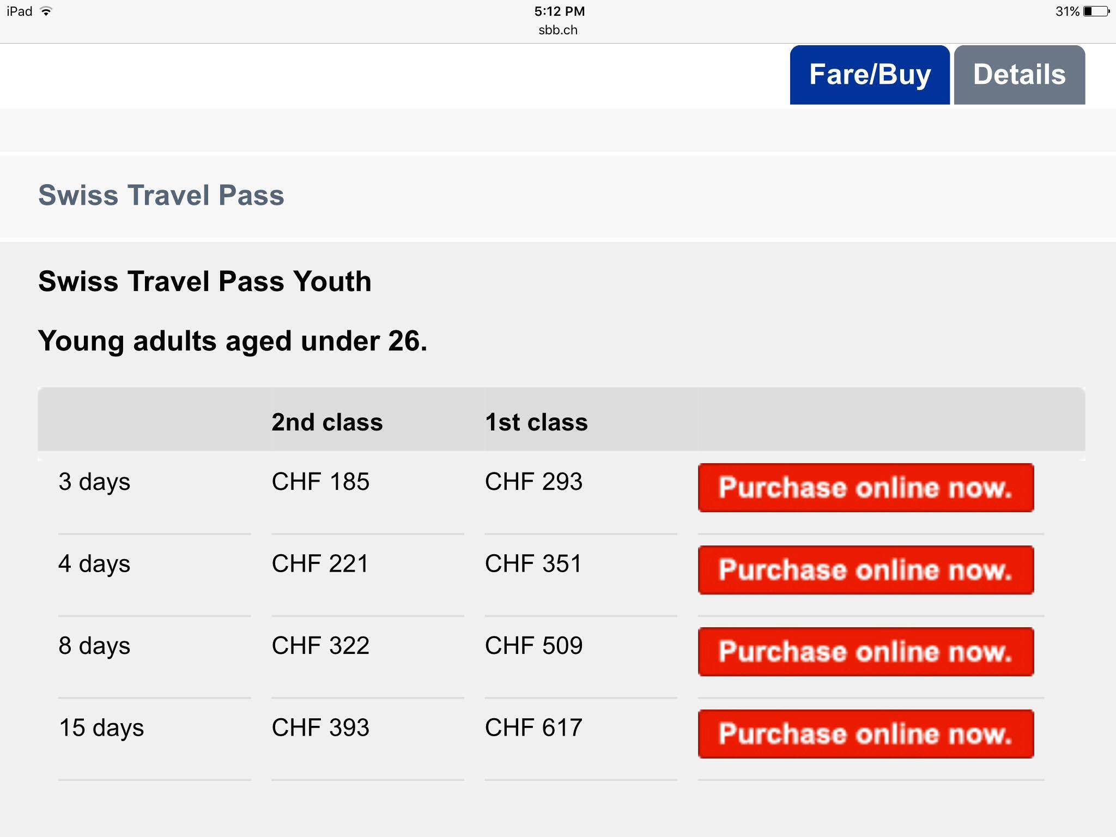This screenshot has height=837, width=1116.
Task: Select the 1st class column header
Action: (x=536, y=422)
